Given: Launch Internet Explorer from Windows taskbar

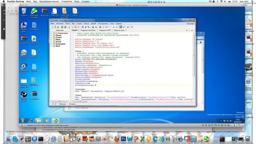Looking at the screenshot, I should tap(31, 121).
